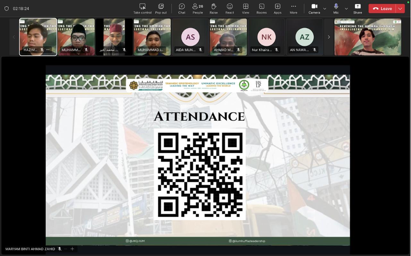Expand the Camera options arrow
The image size is (411, 256).
[x=325, y=9]
